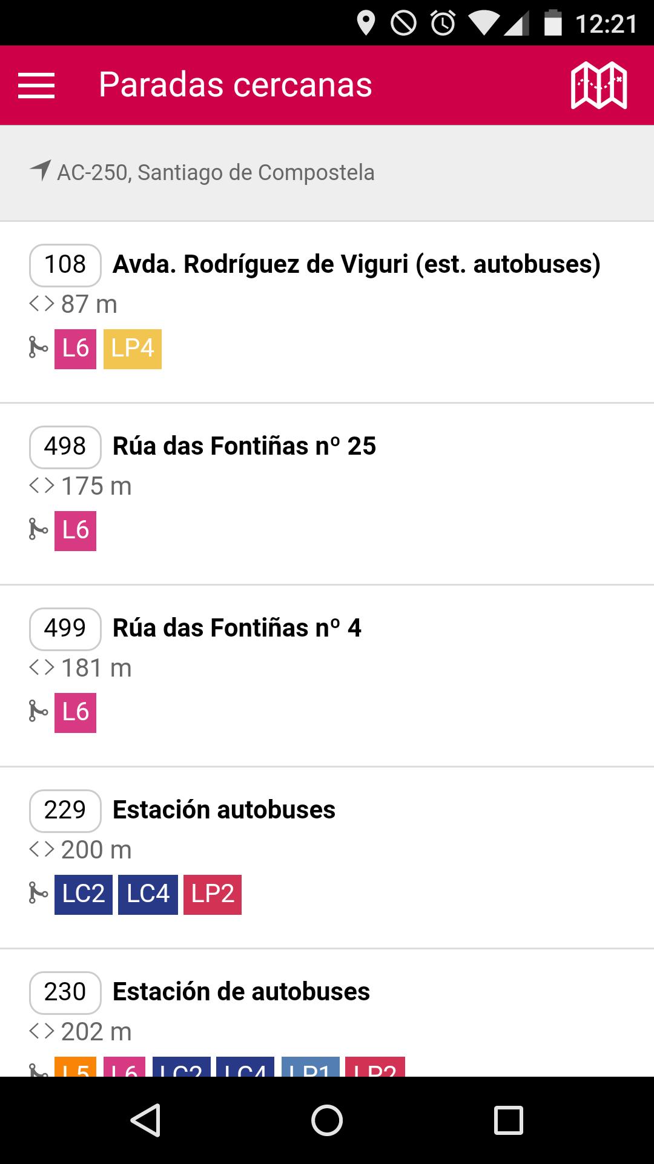The width and height of the screenshot is (654, 1164).
Task: Open stop Rúa das Fontiñas nº 25
Action: (244, 446)
